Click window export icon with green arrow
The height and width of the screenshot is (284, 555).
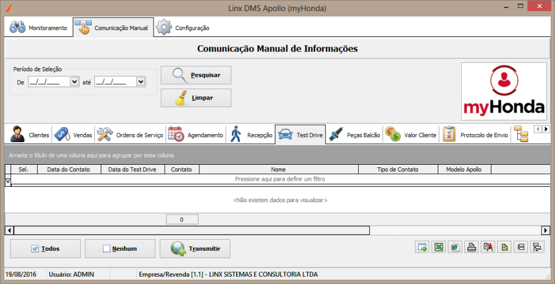[422, 247]
